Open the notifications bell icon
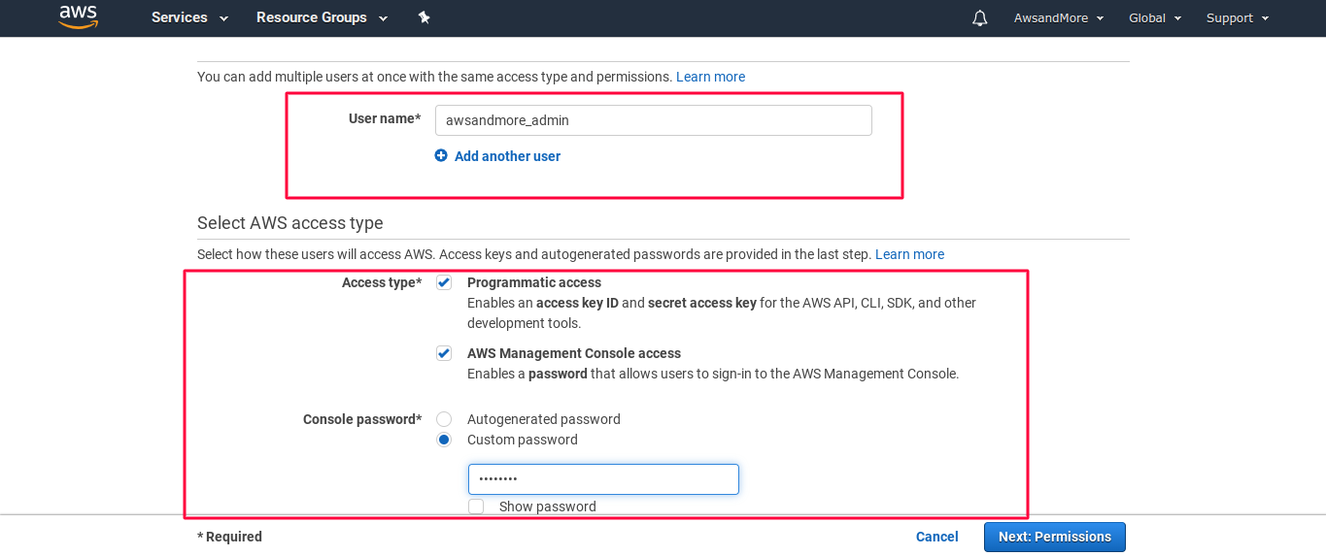This screenshot has width=1326, height=556. coord(980,18)
